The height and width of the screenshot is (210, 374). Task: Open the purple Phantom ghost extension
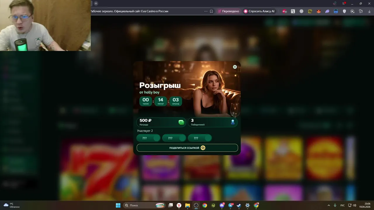coord(327,11)
